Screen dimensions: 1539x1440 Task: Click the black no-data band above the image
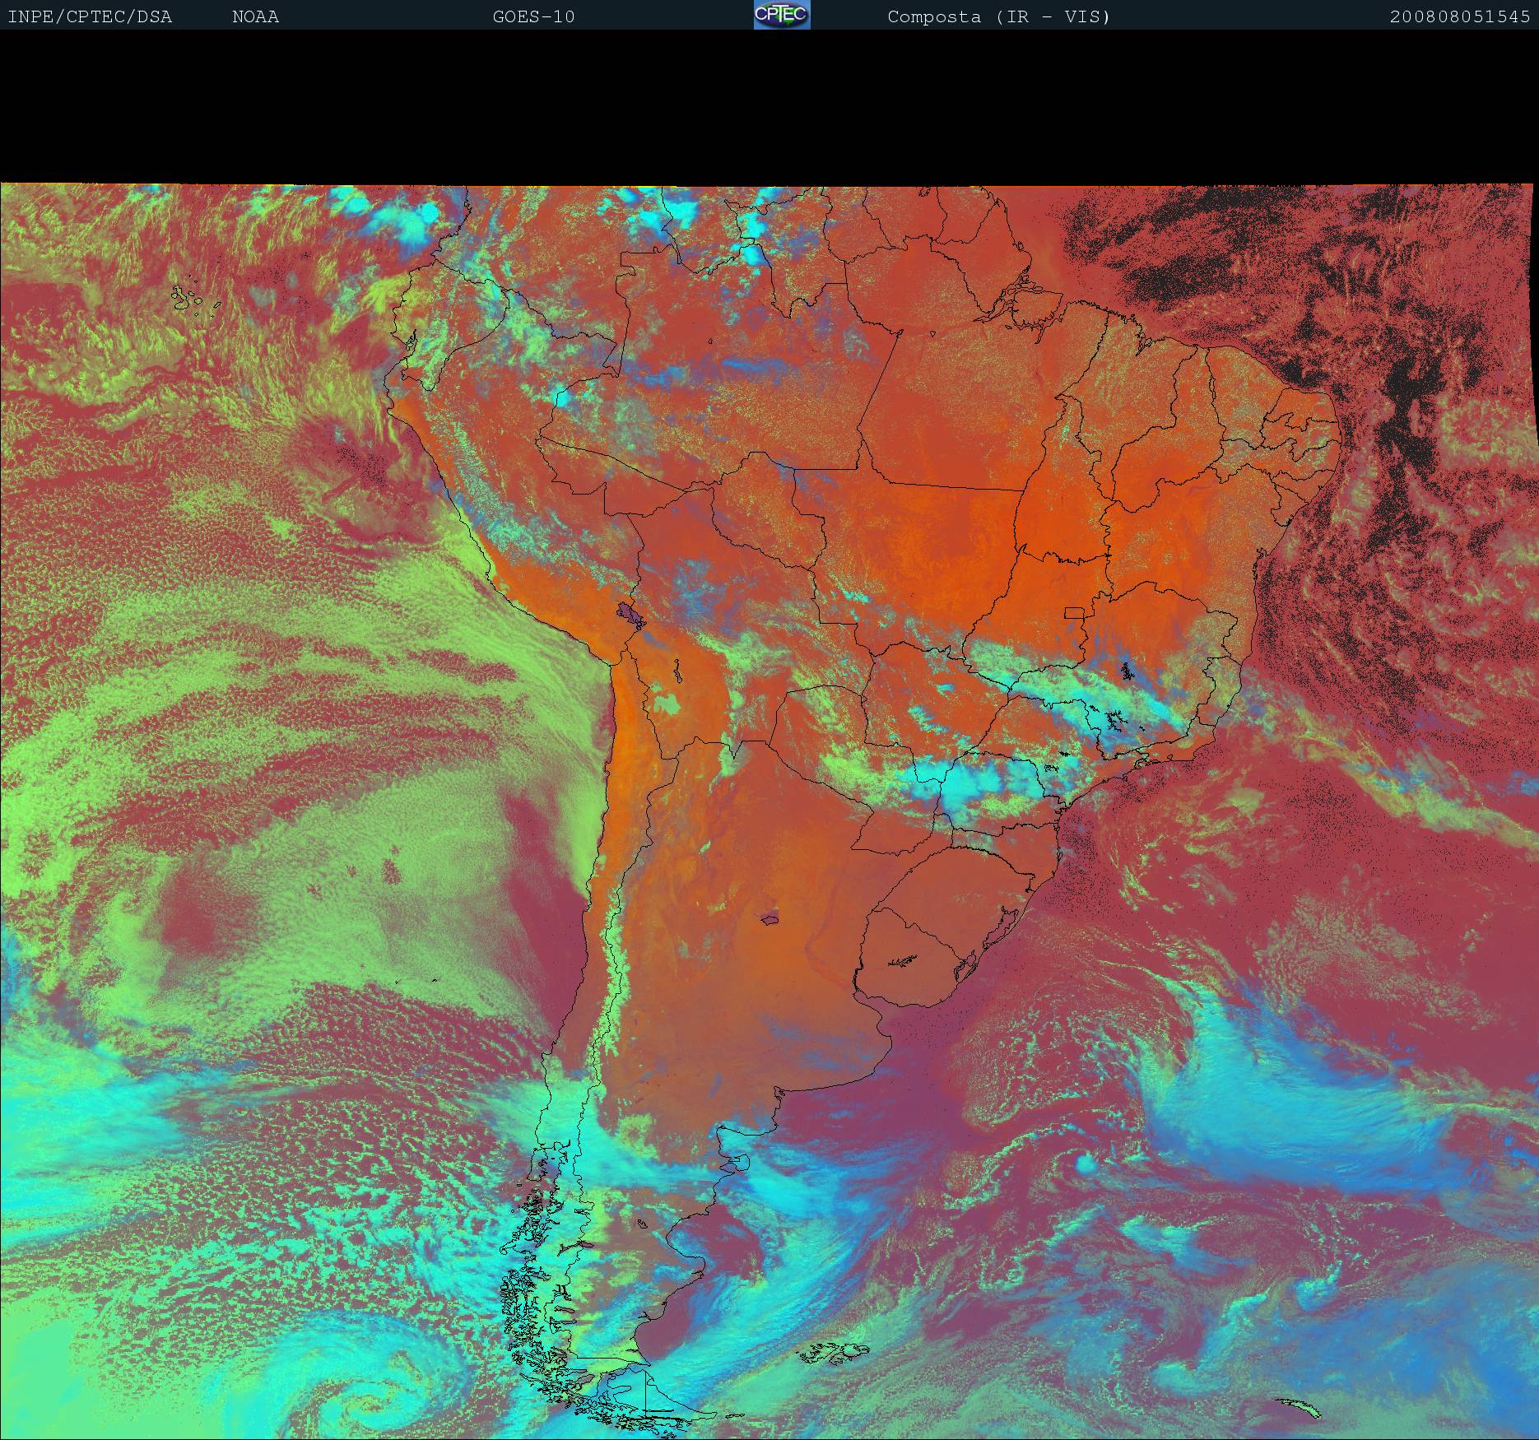tap(769, 107)
